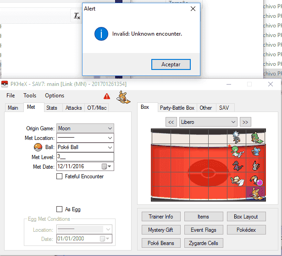Click the Met Level input field
282x256 pixels.
[85, 157]
